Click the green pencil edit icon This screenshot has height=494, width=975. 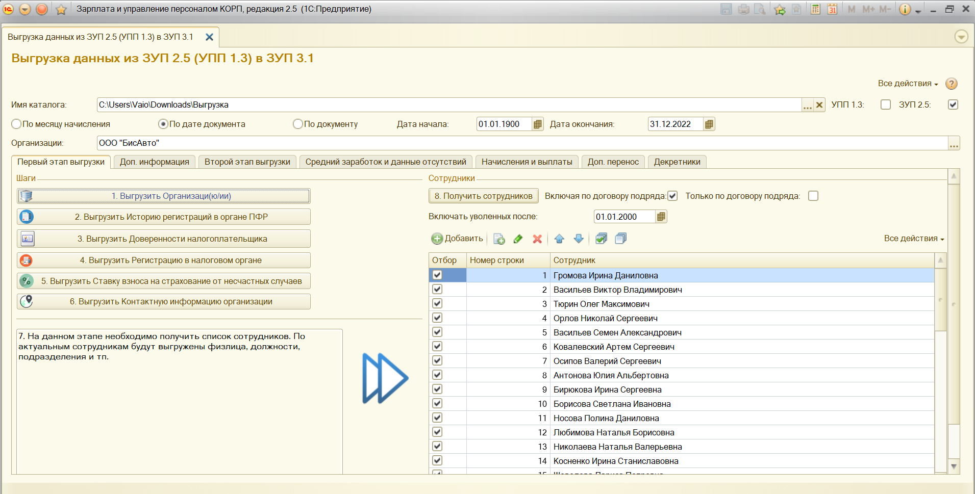click(518, 239)
